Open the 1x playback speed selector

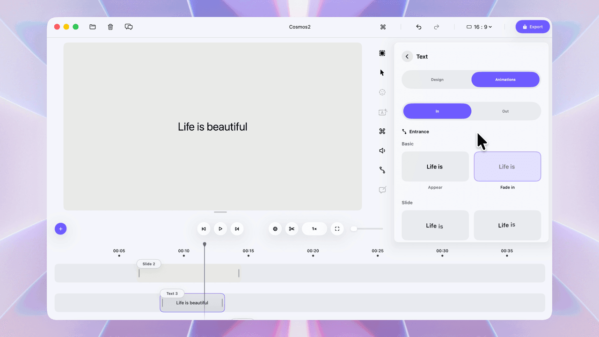[314, 228]
